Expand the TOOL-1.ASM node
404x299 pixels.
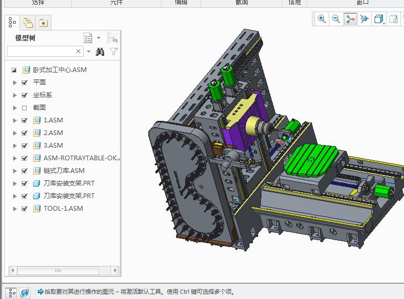[15, 209]
